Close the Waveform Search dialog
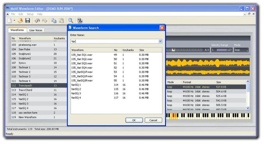This screenshot has height=144, width=264. coord(162,28)
